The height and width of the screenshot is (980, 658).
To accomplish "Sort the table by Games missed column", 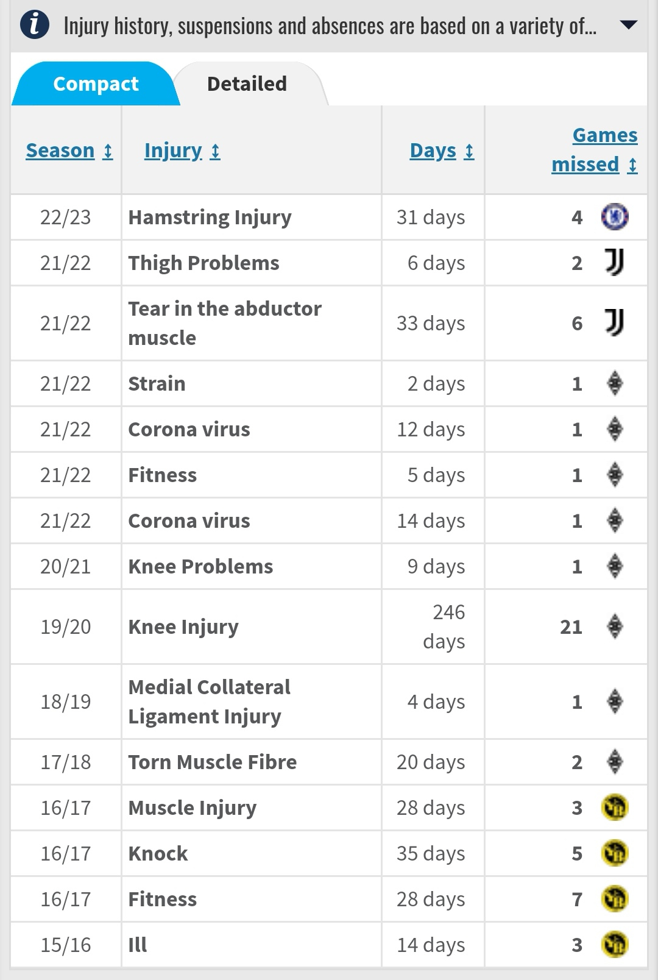I will click(x=595, y=150).
